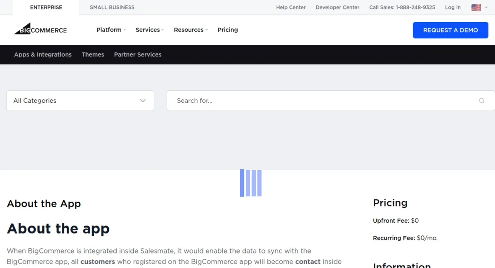Expand the Platform menu

111,30
